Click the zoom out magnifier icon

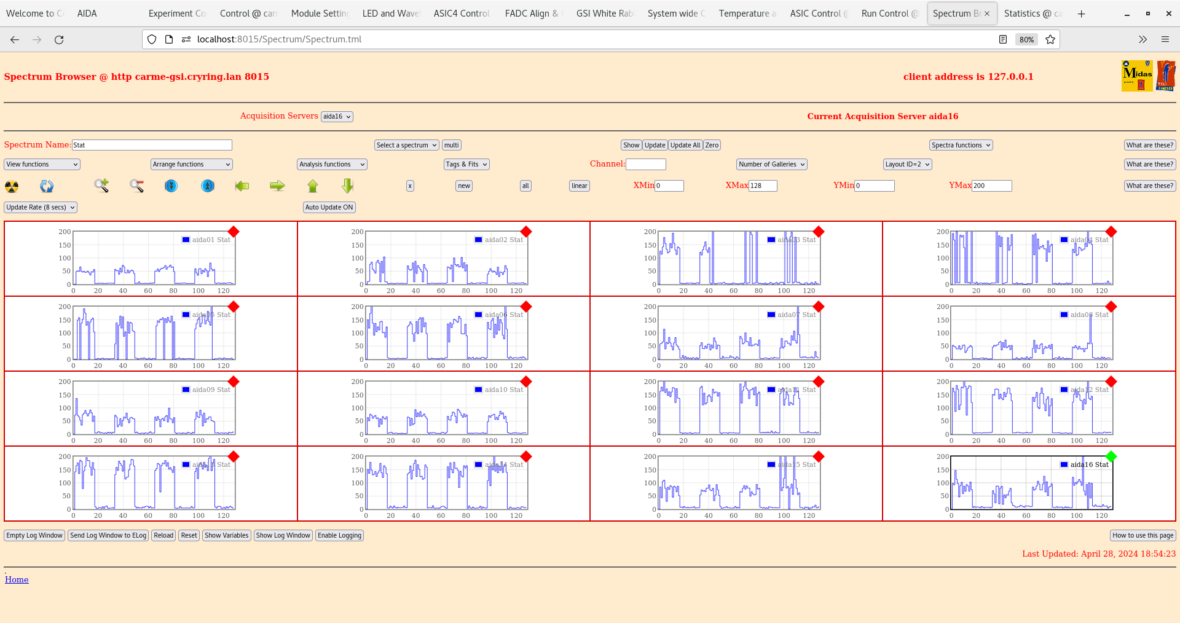click(136, 186)
